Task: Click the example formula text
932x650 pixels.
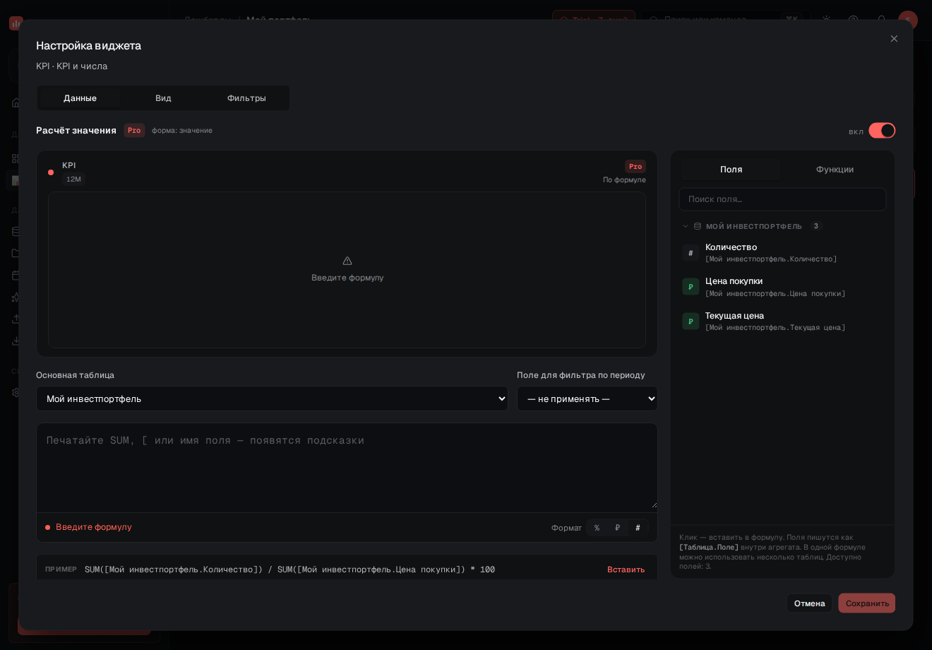Action: pyautogui.click(x=289, y=569)
